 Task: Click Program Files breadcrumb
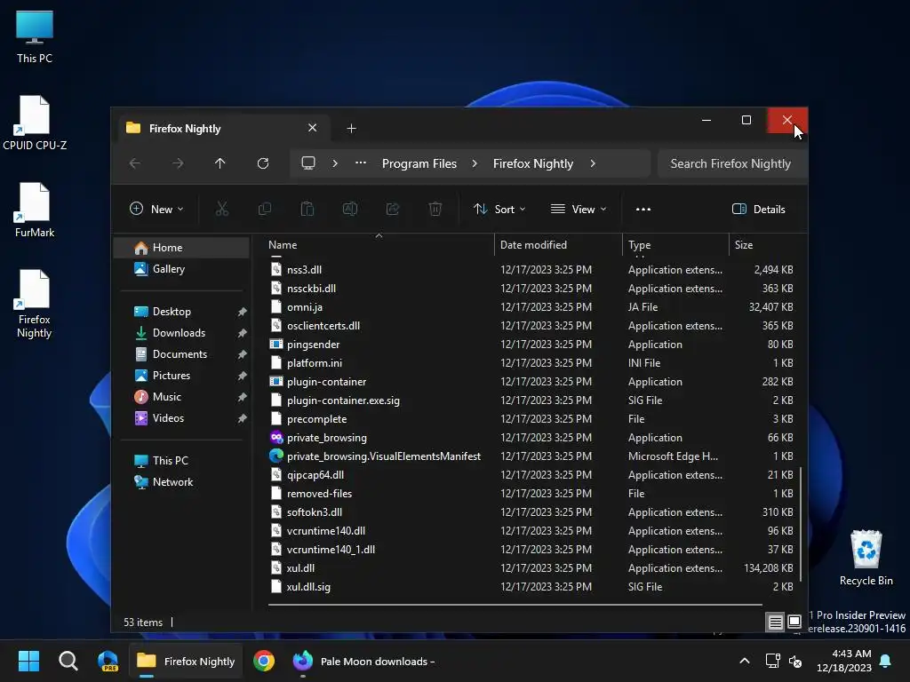[419, 163]
